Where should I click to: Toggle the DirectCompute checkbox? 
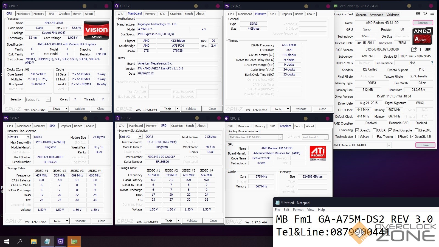pyautogui.click(x=390, y=130)
